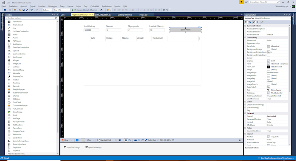Start IIS Express with green play icon
Viewport: 296px width, 161px height.
72,10
